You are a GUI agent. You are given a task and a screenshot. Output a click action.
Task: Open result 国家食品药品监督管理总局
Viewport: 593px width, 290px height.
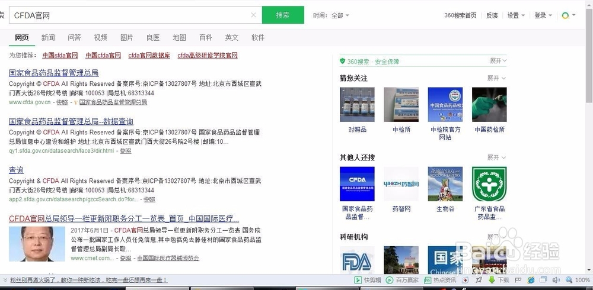pyautogui.click(x=54, y=73)
